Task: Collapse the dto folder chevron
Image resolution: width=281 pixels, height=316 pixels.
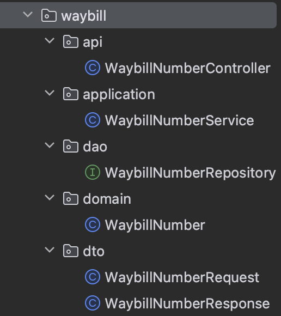Action: [50, 250]
